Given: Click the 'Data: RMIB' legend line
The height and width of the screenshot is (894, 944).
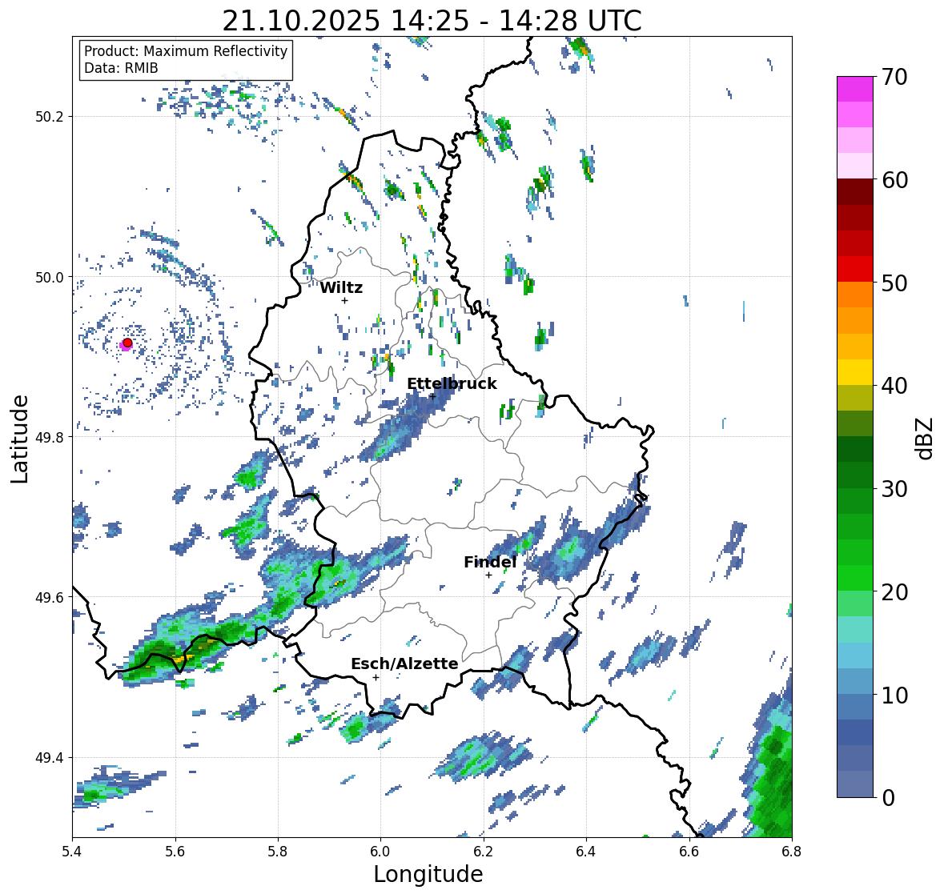Looking at the screenshot, I should [x=121, y=68].
